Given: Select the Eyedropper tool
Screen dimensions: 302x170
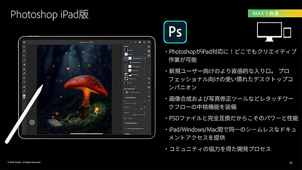Looking at the screenshot, I should click(x=24, y=91).
